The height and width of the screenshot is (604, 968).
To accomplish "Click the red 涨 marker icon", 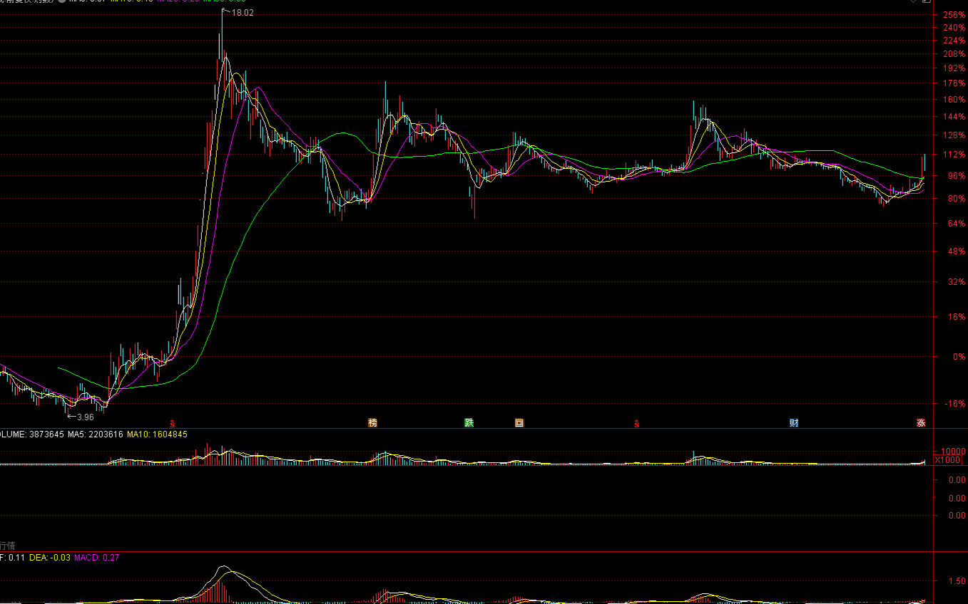I will (921, 423).
